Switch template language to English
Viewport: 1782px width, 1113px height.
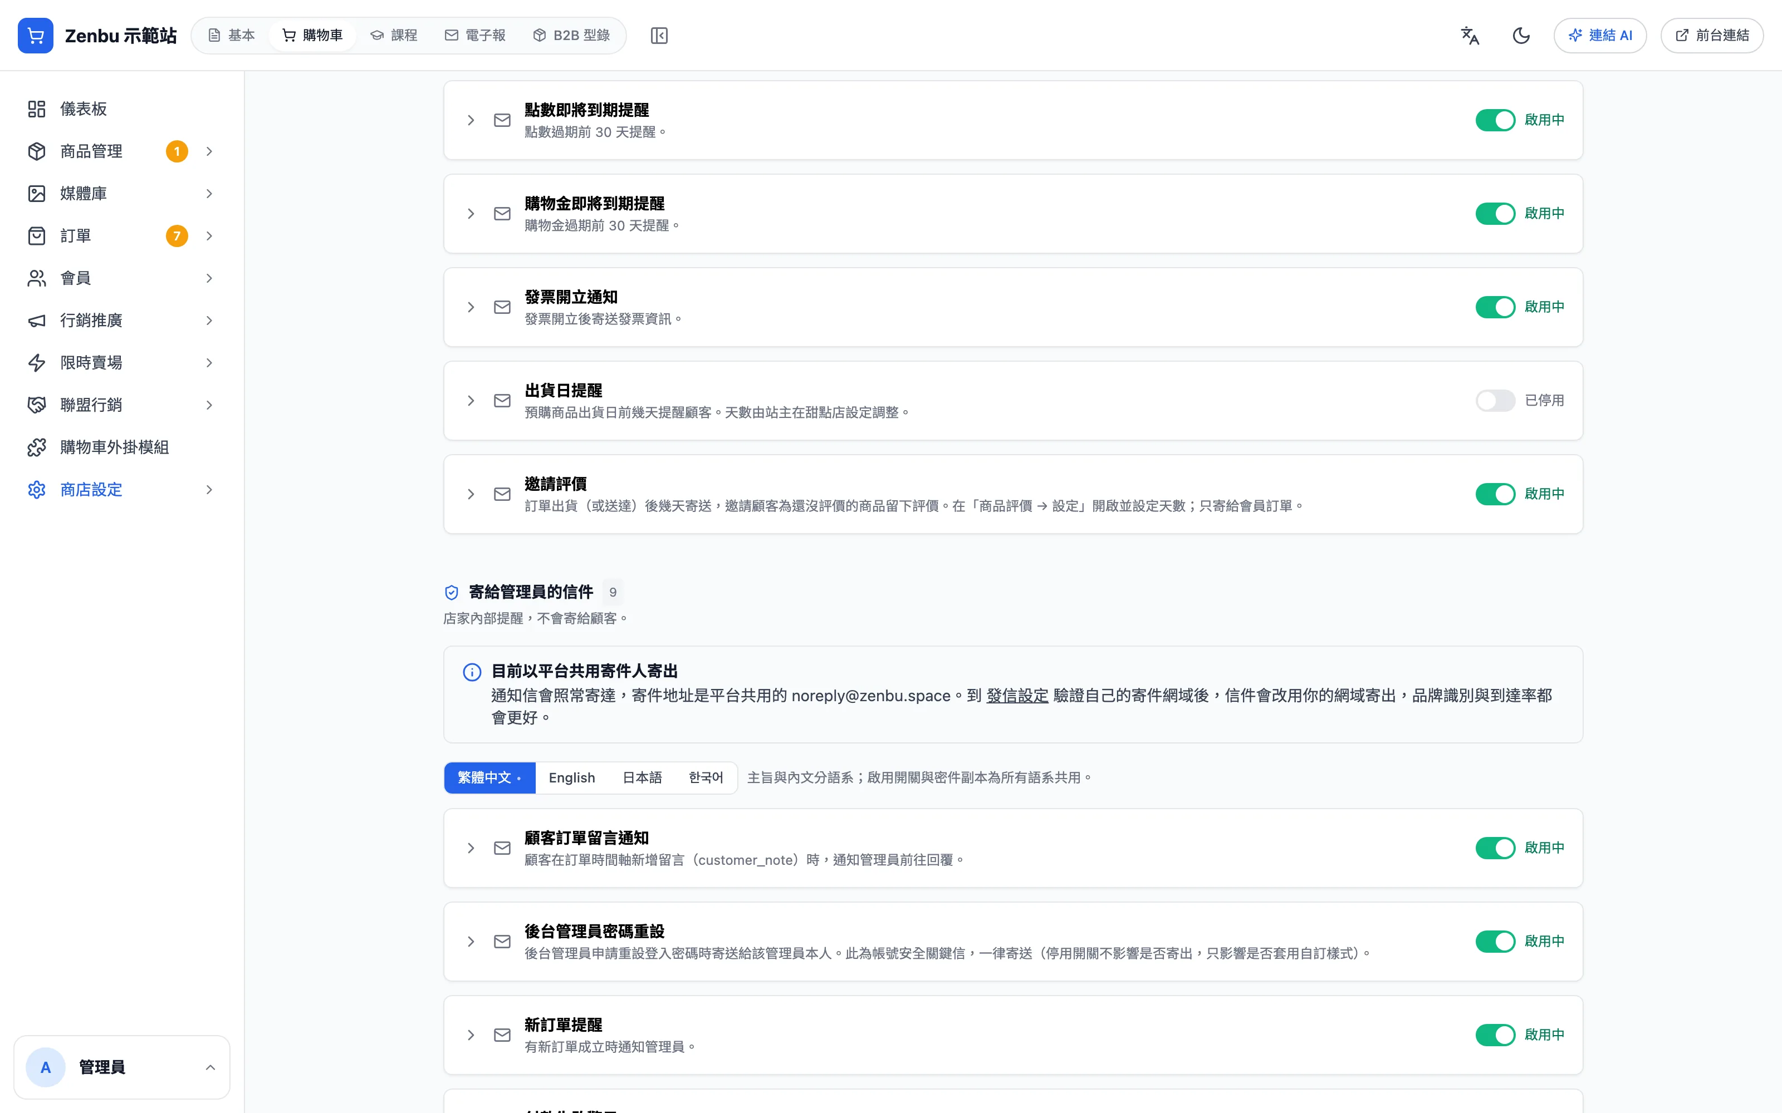click(571, 778)
